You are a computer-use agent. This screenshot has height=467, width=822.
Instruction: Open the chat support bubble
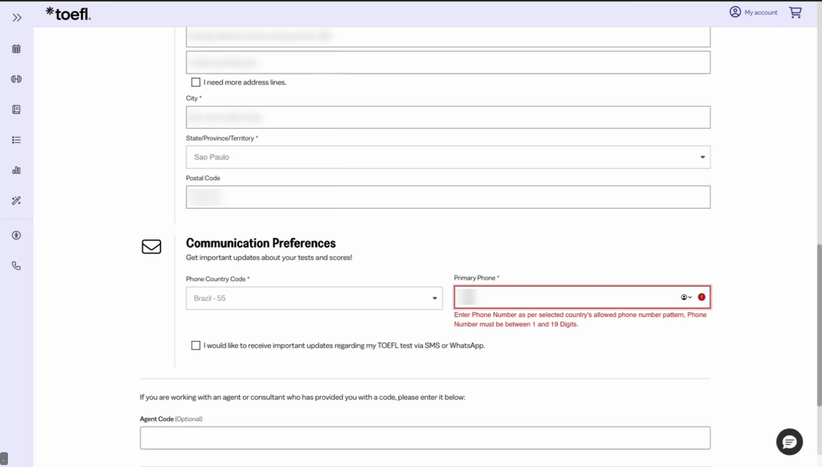tap(789, 442)
